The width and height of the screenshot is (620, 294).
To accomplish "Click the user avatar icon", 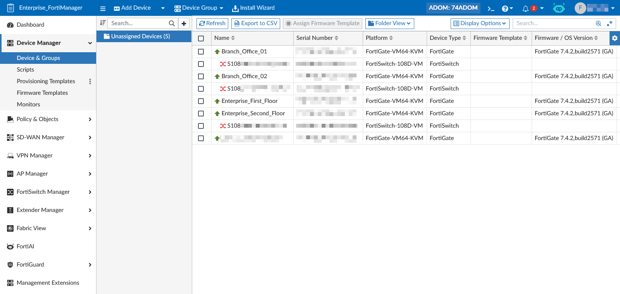I will (580, 8).
